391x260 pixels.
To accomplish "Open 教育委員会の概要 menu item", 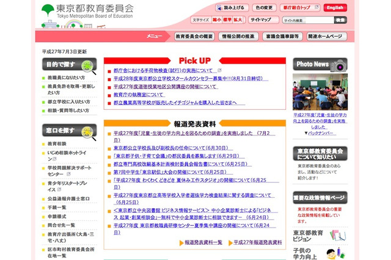I will (x=194, y=37).
